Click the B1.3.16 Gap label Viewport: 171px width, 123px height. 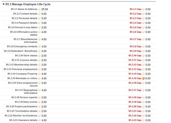coord(135,83)
